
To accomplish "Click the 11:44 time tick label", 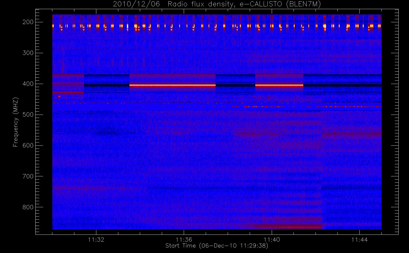I will [x=359, y=240].
